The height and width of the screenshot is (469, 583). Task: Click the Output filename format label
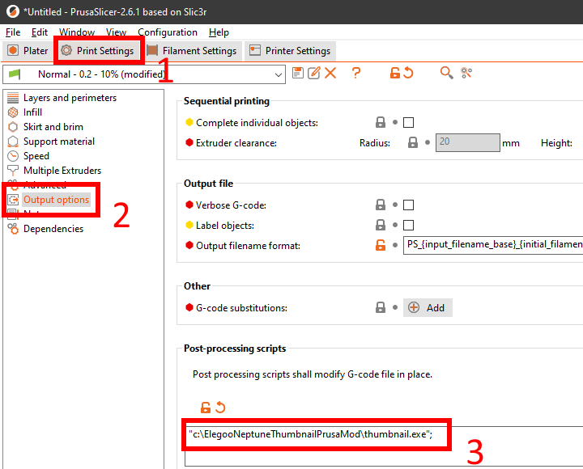248,246
